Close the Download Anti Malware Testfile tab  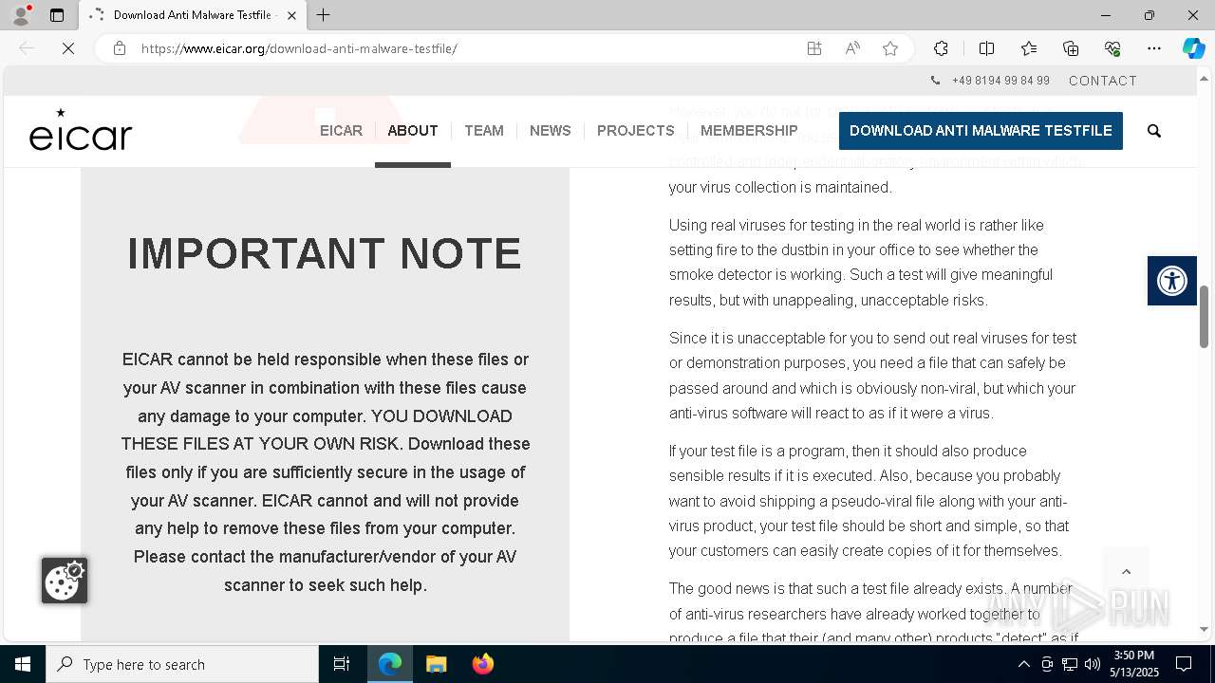click(291, 15)
